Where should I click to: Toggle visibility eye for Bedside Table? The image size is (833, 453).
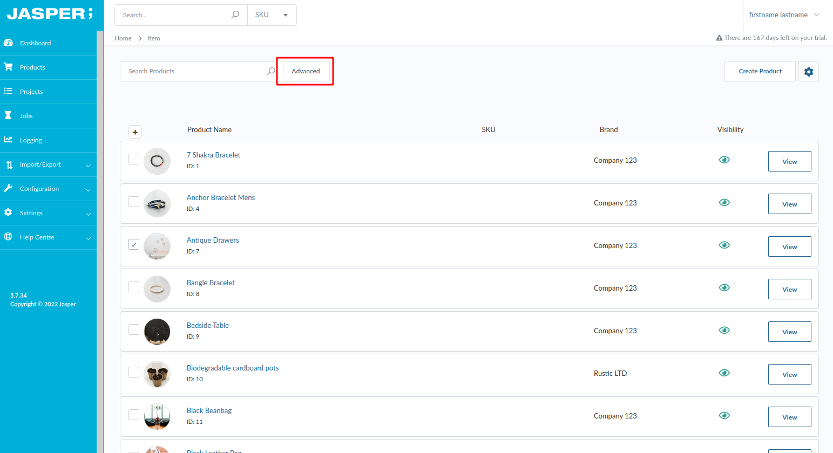(x=724, y=330)
